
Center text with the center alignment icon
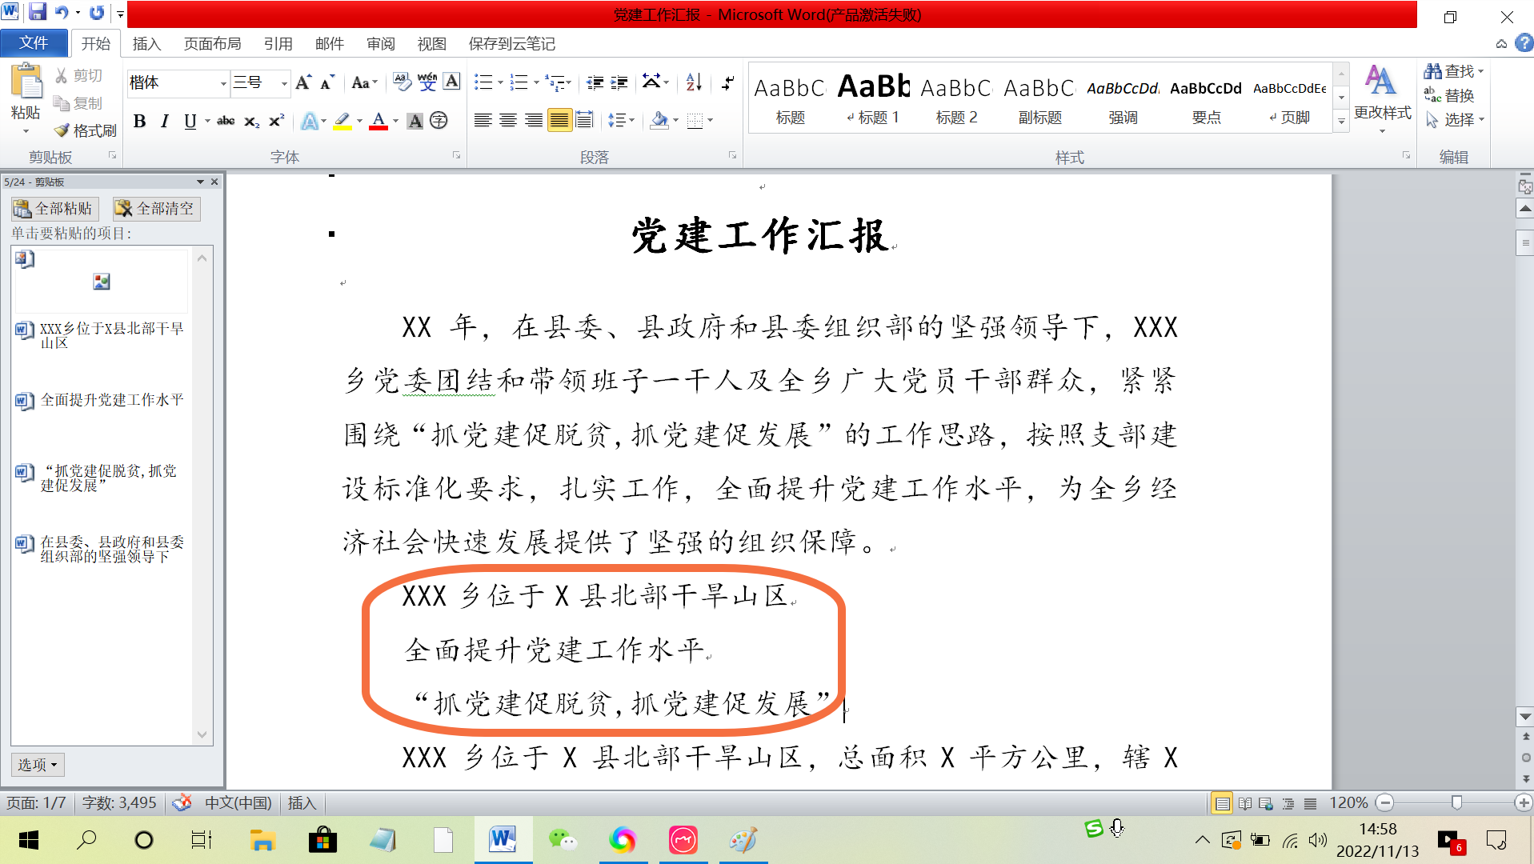pos(508,121)
